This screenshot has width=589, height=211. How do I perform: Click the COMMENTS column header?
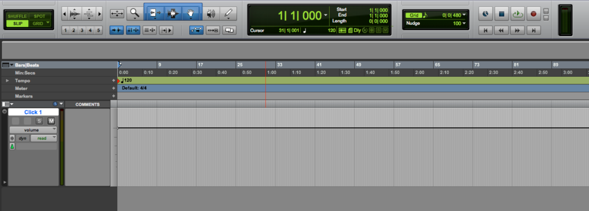pyautogui.click(x=87, y=104)
